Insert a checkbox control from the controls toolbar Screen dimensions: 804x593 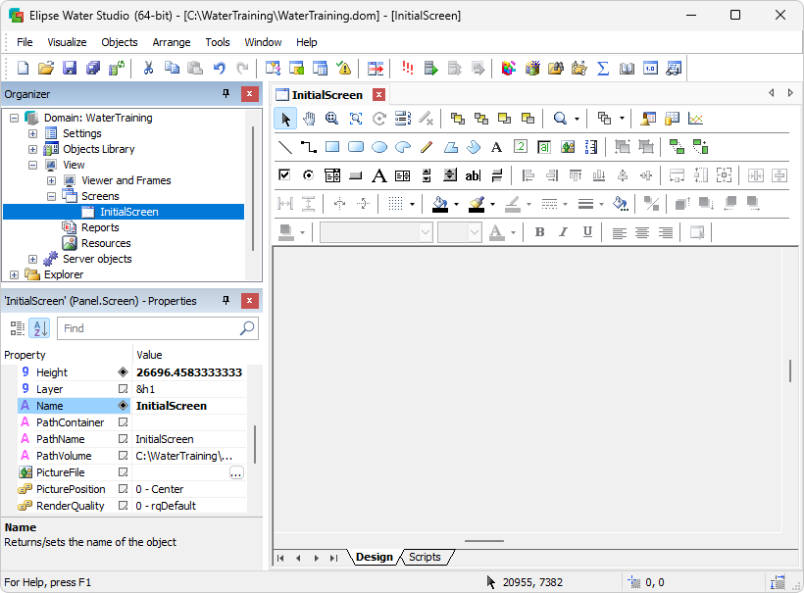(283, 174)
